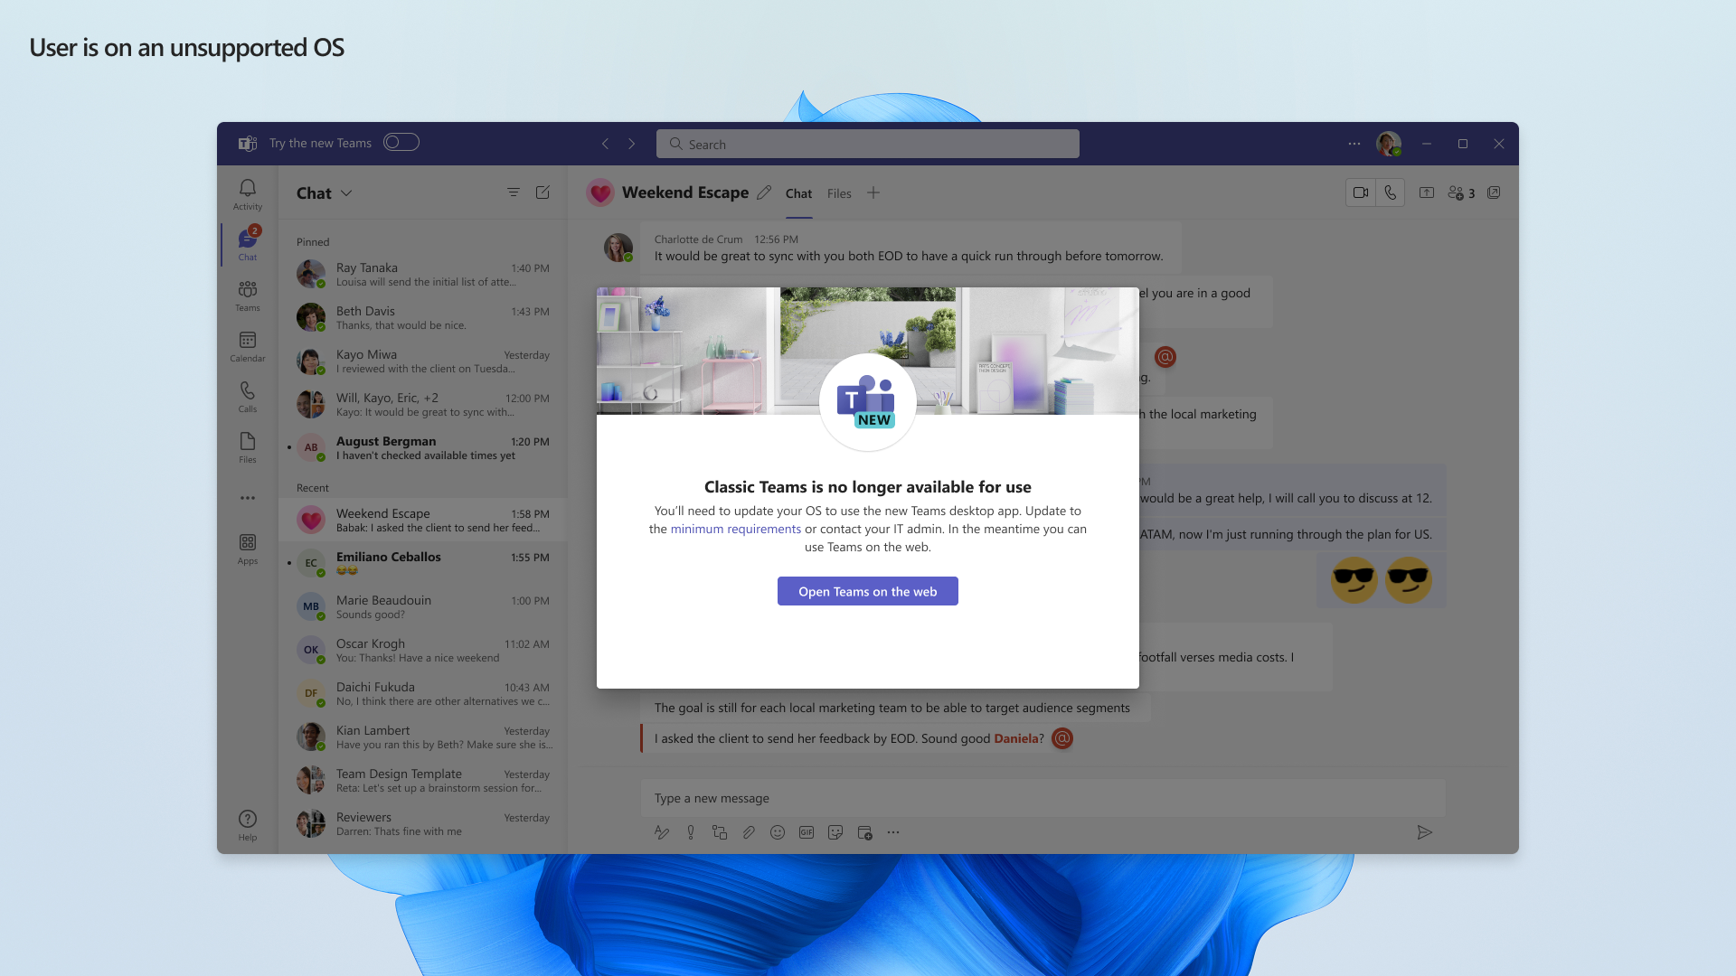This screenshot has width=1736, height=976.
Task: Toggle filter options in Chat panel
Action: [x=513, y=192]
